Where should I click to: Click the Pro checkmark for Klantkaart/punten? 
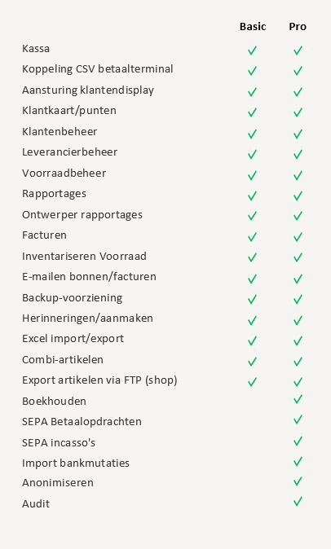point(298,112)
